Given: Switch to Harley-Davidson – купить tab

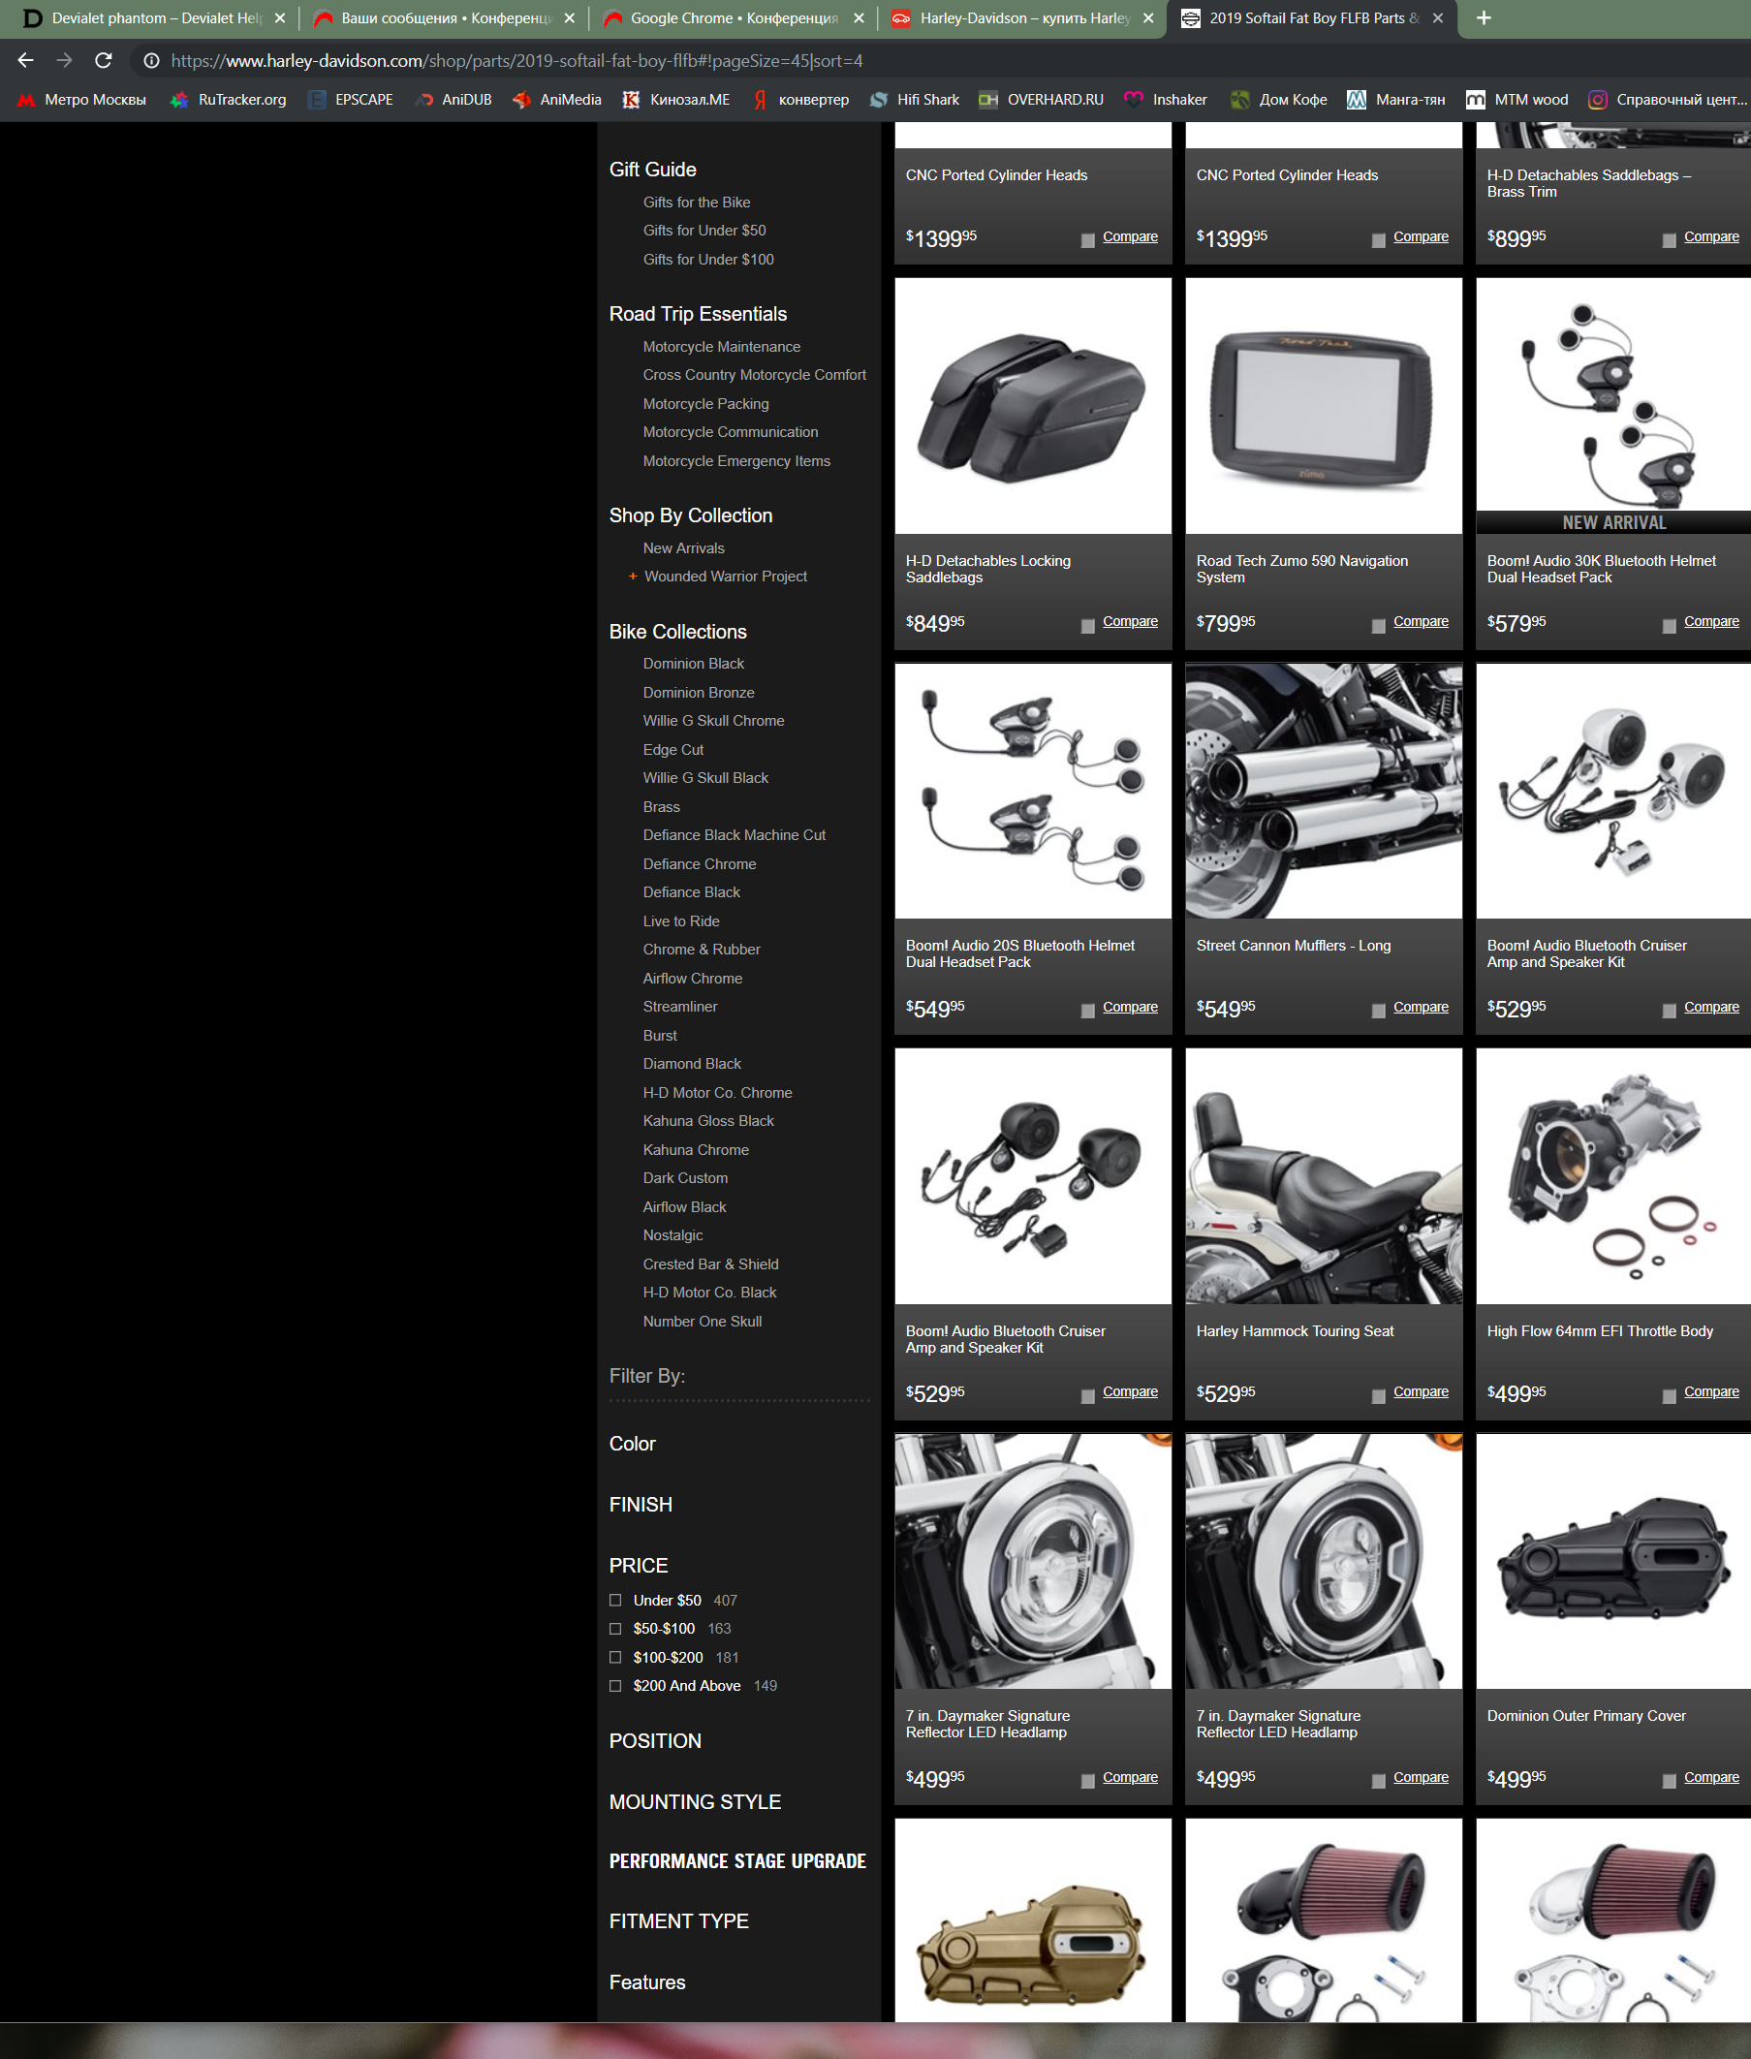Looking at the screenshot, I should tap(1023, 17).
